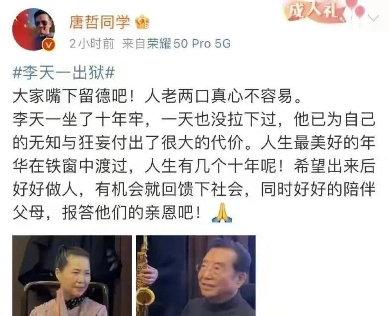Click the 来自荣耀 50 Pro 5G source
389x316 pixels.
176,44
